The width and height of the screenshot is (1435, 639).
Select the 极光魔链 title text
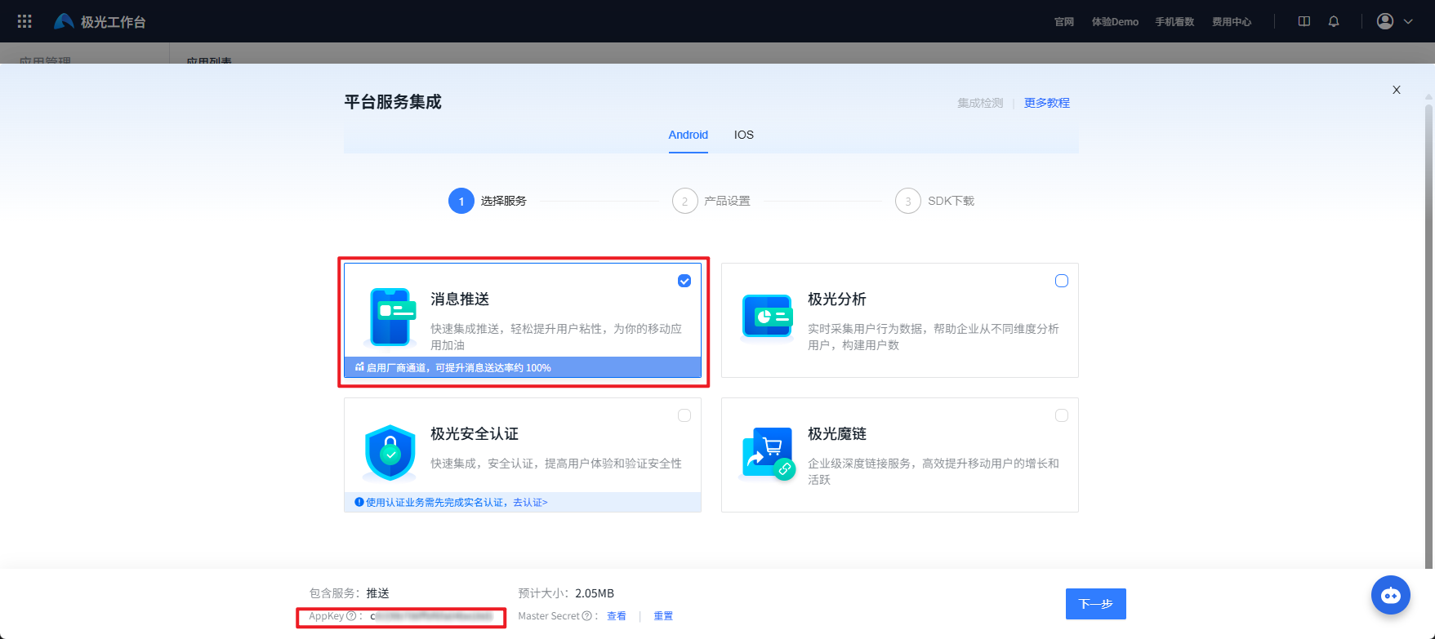pos(837,434)
